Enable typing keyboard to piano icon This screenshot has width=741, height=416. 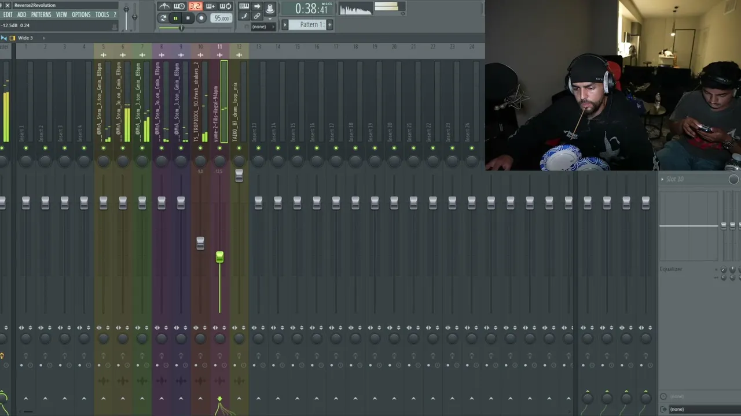[x=244, y=6]
